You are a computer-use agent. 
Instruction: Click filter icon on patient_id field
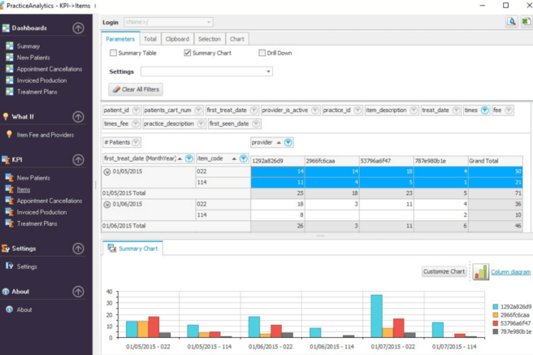click(x=136, y=110)
